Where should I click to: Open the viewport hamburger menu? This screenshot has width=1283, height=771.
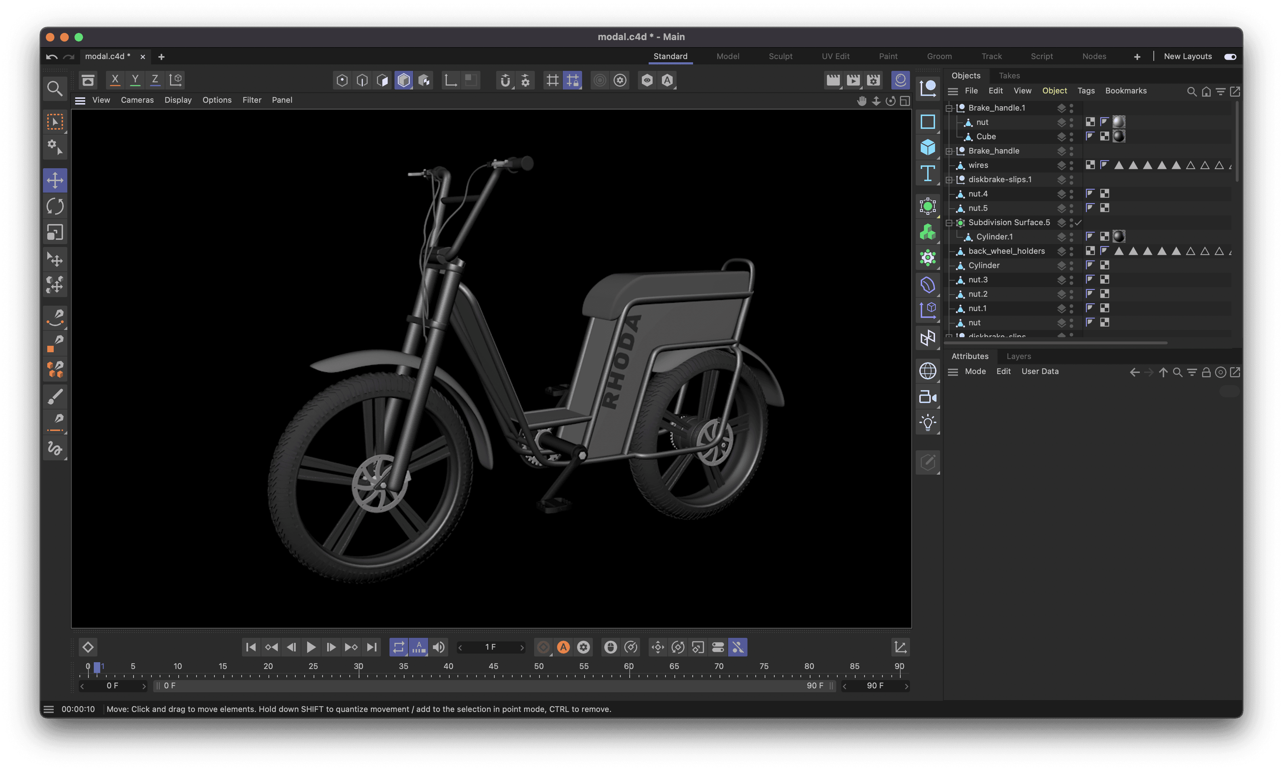(x=80, y=100)
